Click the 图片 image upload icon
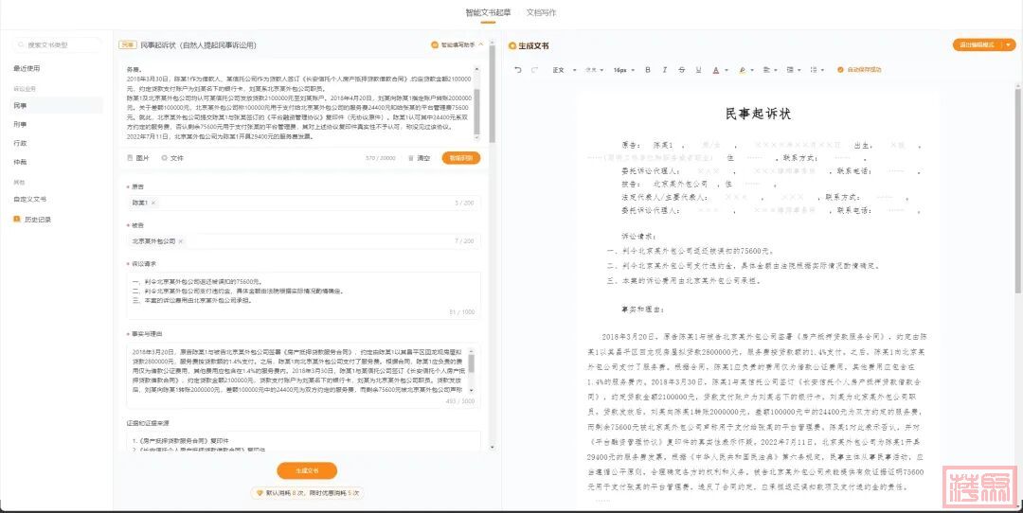Screen dimensions: 1023x513 point(138,158)
